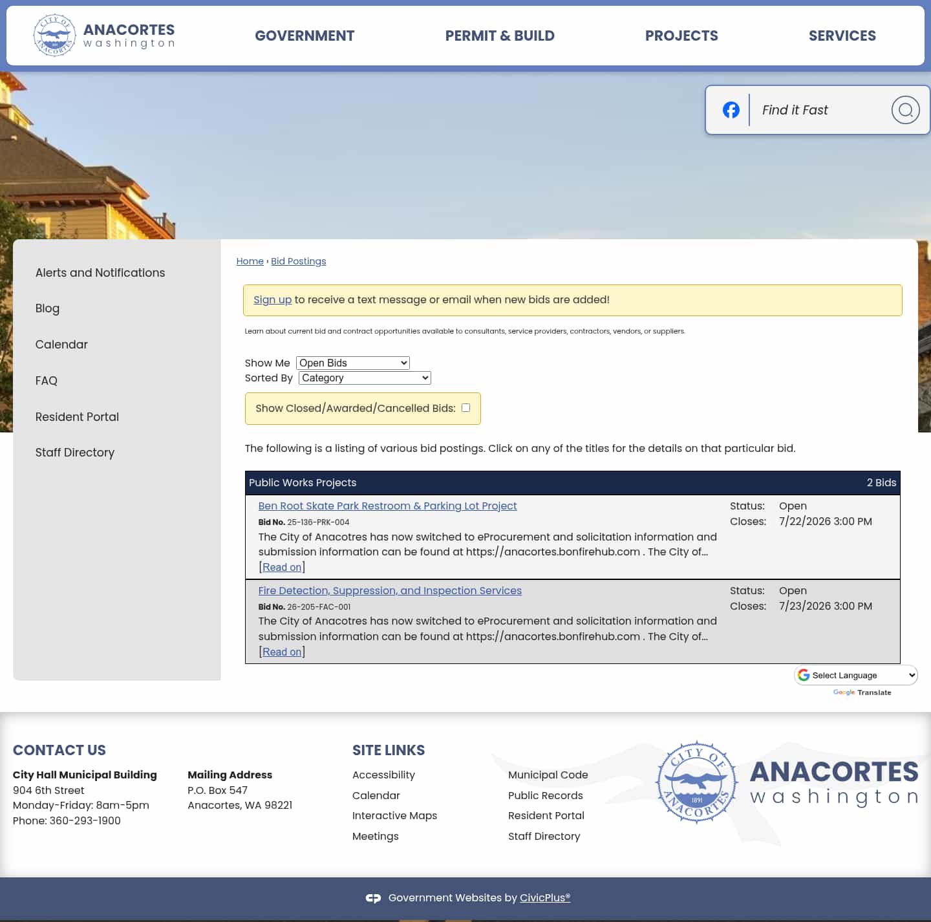Viewport: 931px width, 922px height.
Task: Click the Contact Us heading
Action: point(59,750)
